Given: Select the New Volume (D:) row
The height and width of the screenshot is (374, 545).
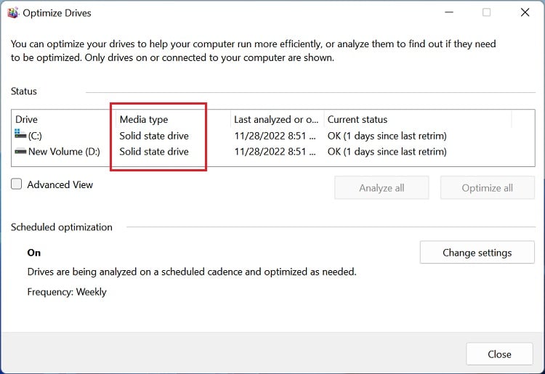Looking at the screenshot, I should click(x=64, y=152).
